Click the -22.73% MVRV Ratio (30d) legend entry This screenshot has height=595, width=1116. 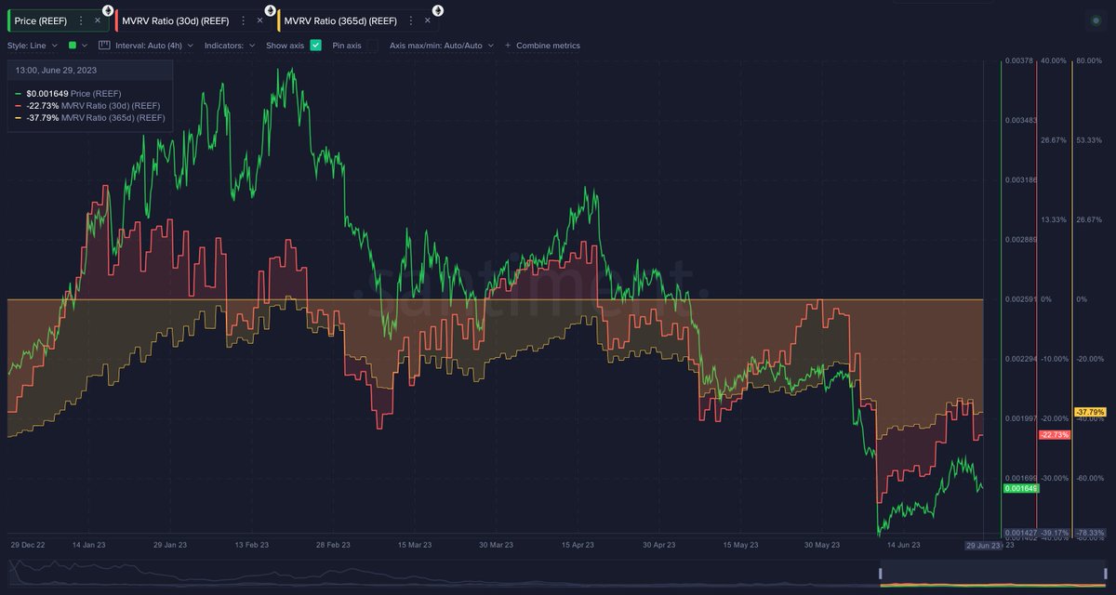coord(87,105)
